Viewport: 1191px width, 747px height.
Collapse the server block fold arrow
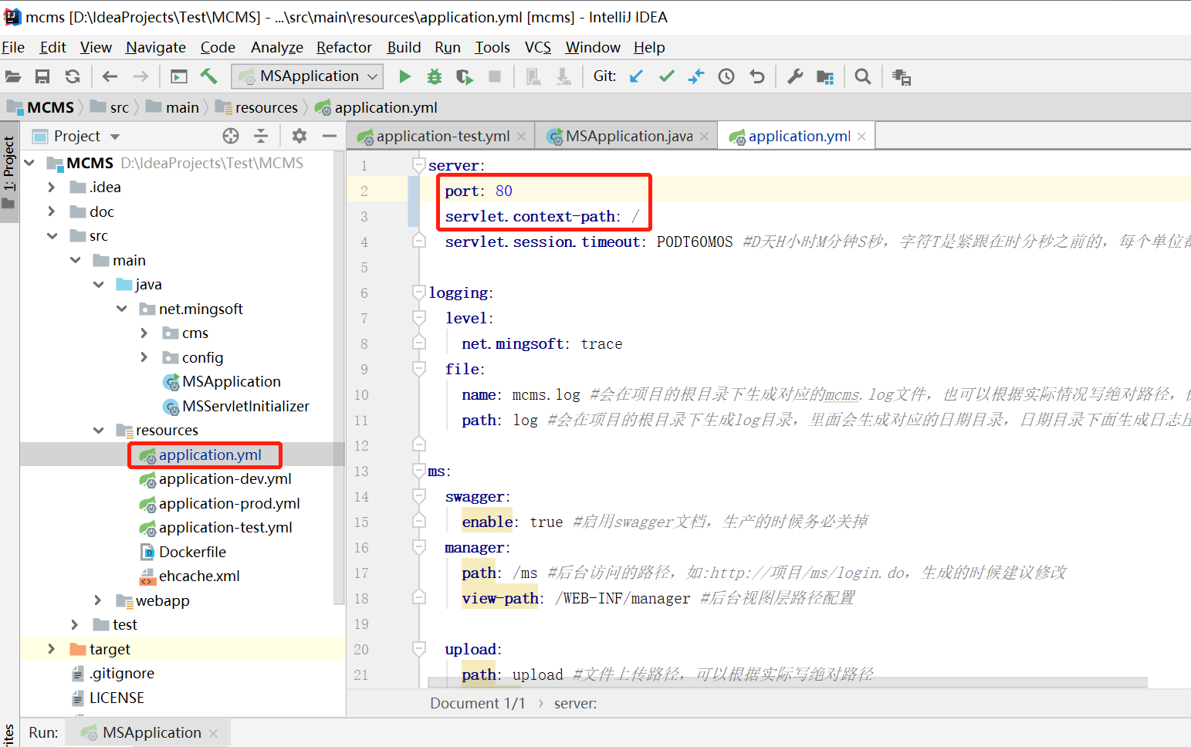(x=419, y=164)
